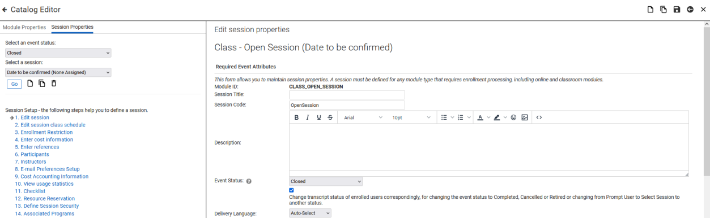This screenshot has width=710, height=218.
Task: Save using the top-right disk icon
Action: coord(677,10)
